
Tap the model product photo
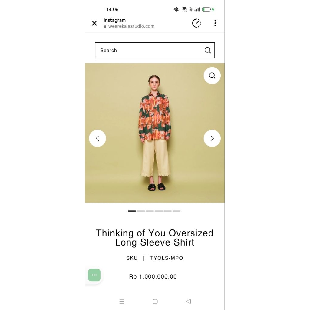(x=155, y=133)
